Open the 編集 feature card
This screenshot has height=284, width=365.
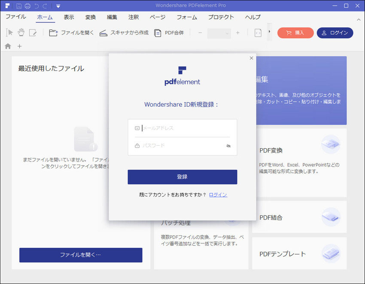pyautogui.click(x=301, y=90)
